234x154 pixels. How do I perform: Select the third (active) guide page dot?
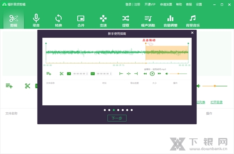click(114, 110)
